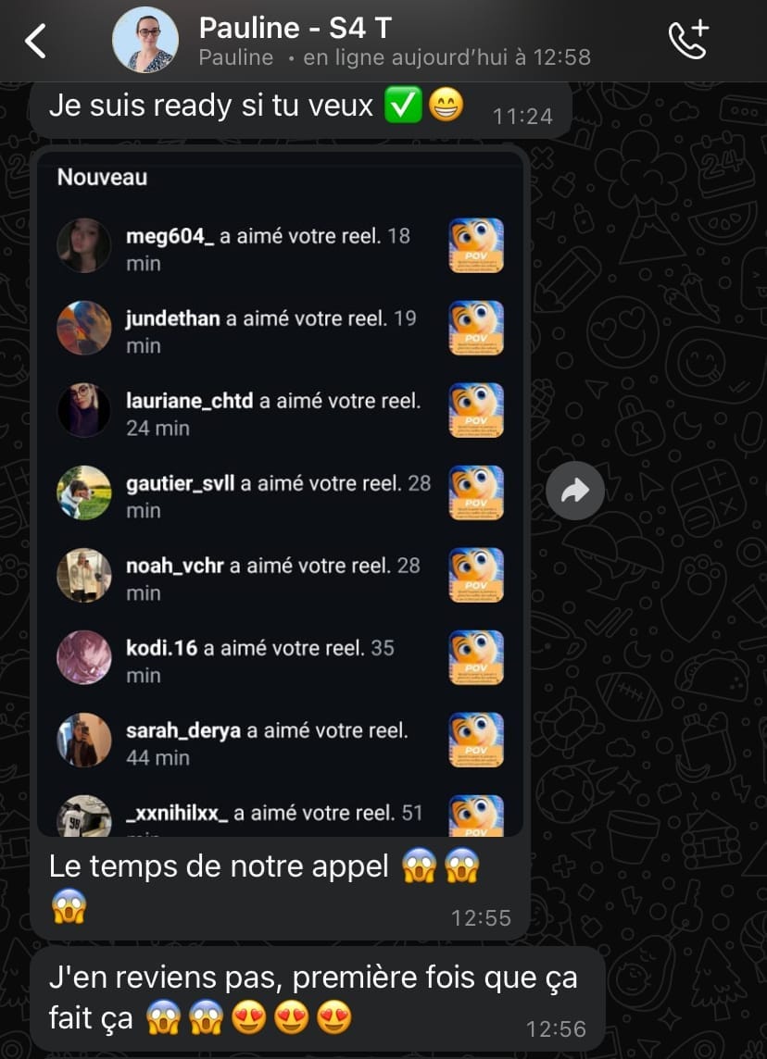Open the contact name Pauline - S4 T

pos(295,29)
